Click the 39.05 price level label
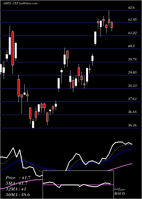This screenshot has height=199, width=142. point(132,72)
